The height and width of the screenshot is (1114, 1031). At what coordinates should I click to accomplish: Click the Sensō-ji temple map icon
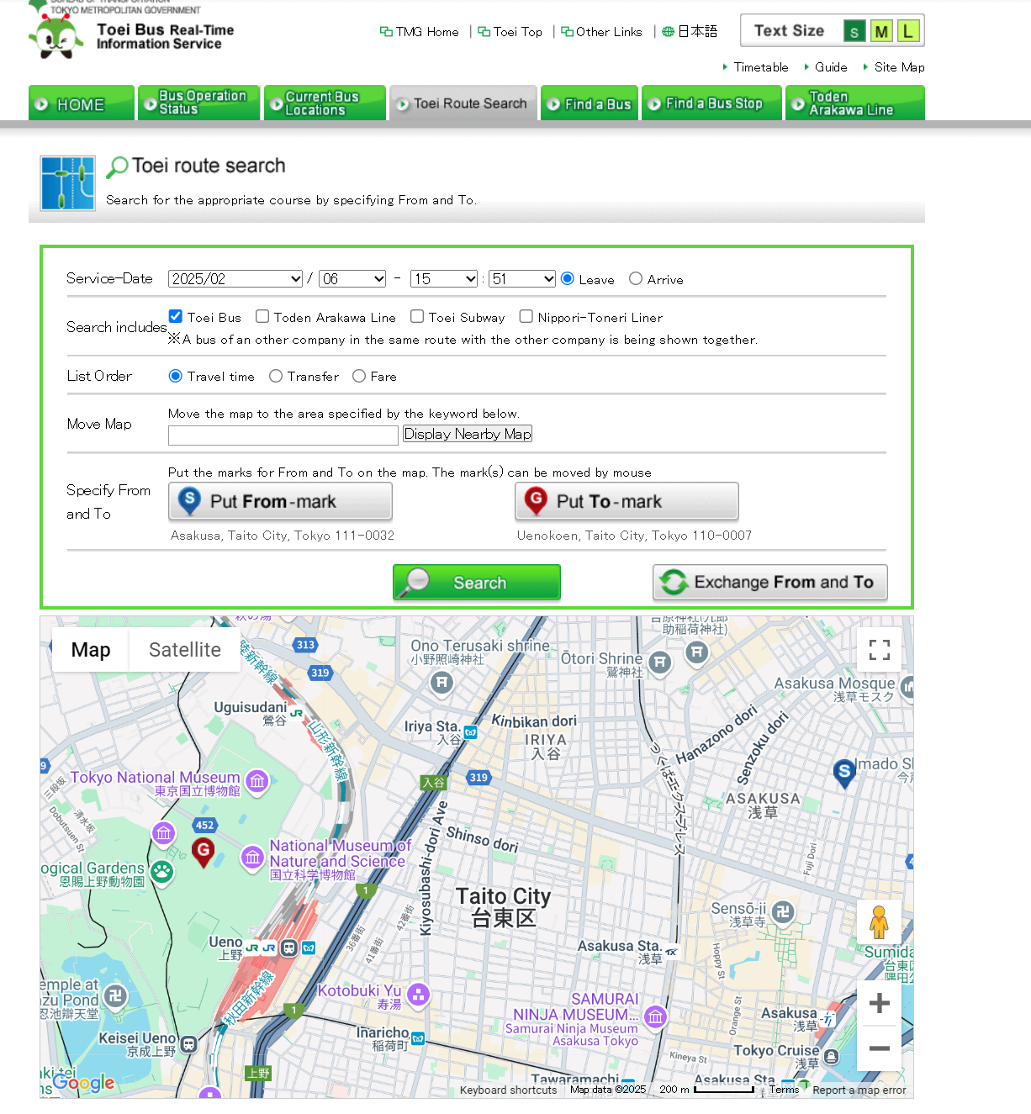(x=783, y=912)
